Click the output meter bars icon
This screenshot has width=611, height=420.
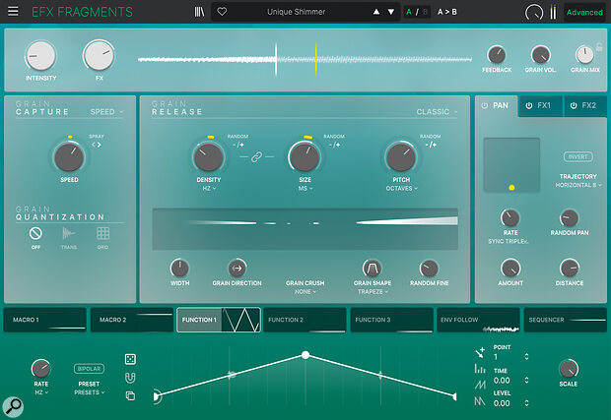(x=553, y=13)
